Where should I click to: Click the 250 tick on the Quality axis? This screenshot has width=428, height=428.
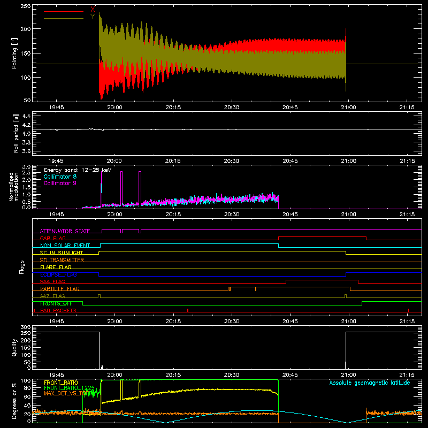click(x=25, y=333)
